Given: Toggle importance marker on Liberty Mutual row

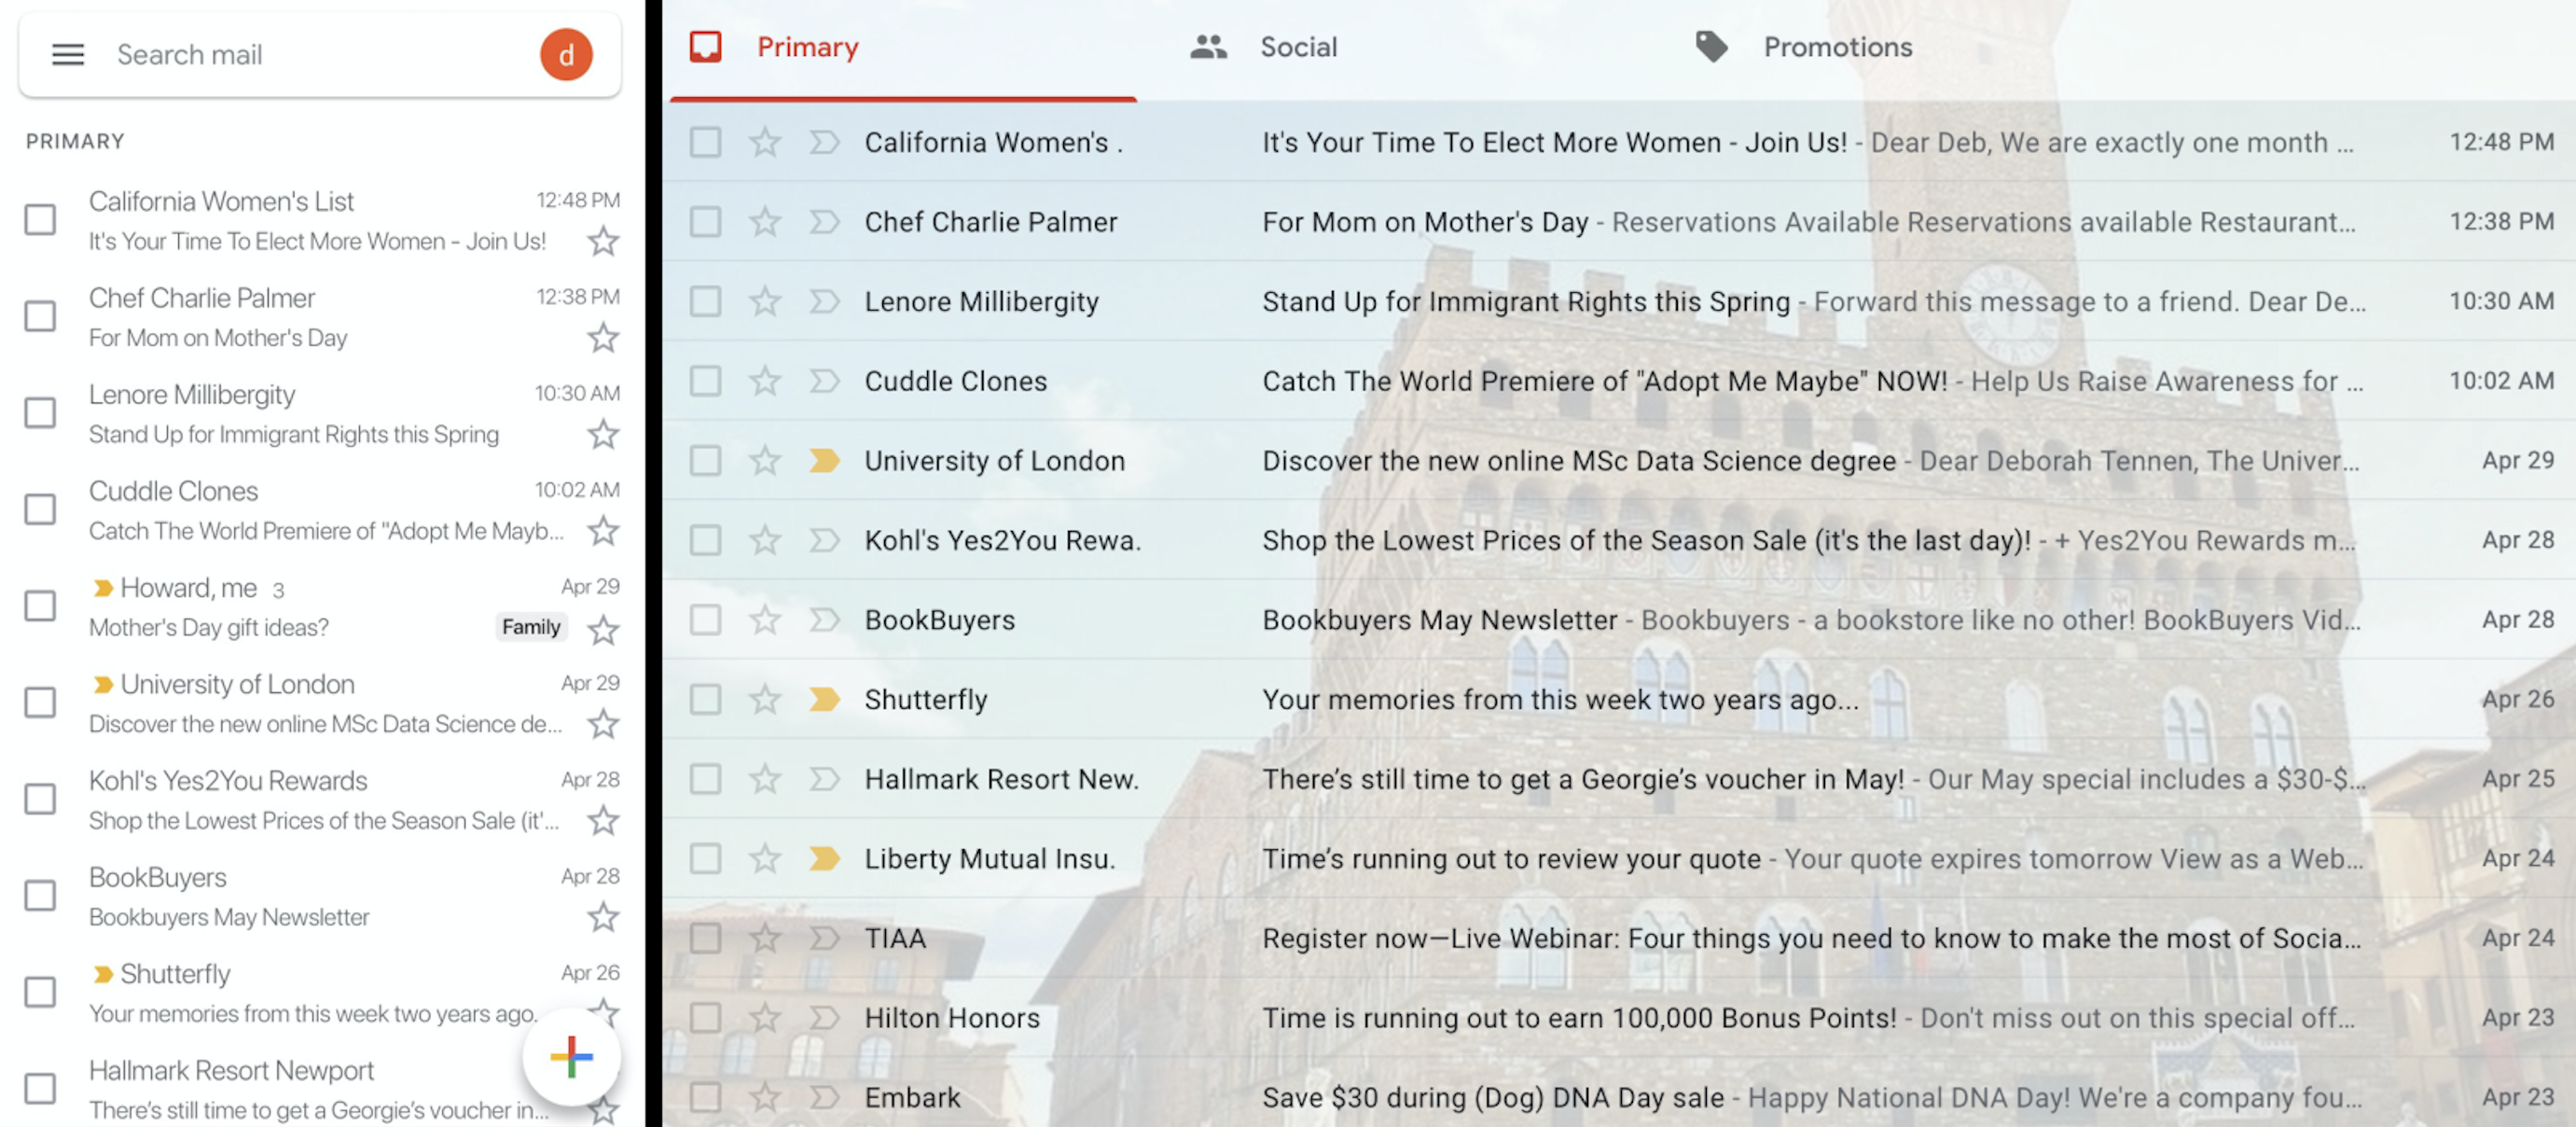Looking at the screenshot, I should [824, 858].
